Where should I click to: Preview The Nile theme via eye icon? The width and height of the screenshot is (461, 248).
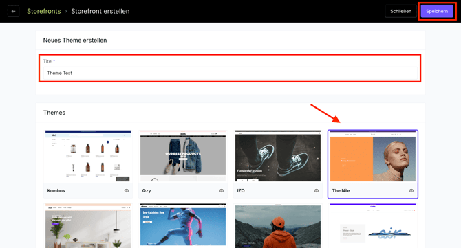[x=411, y=190]
